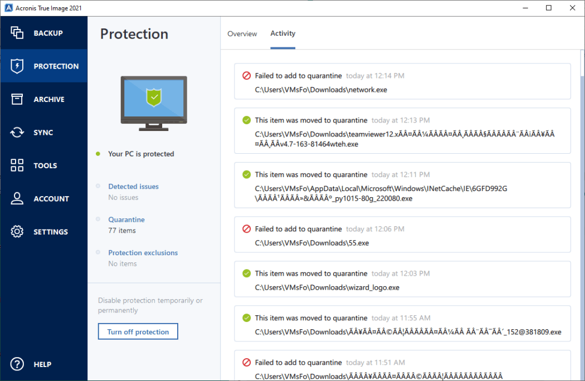This screenshot has width=585, height=381.
Task: Open the Settings gear icon
Action: click(x=17, y=231)
